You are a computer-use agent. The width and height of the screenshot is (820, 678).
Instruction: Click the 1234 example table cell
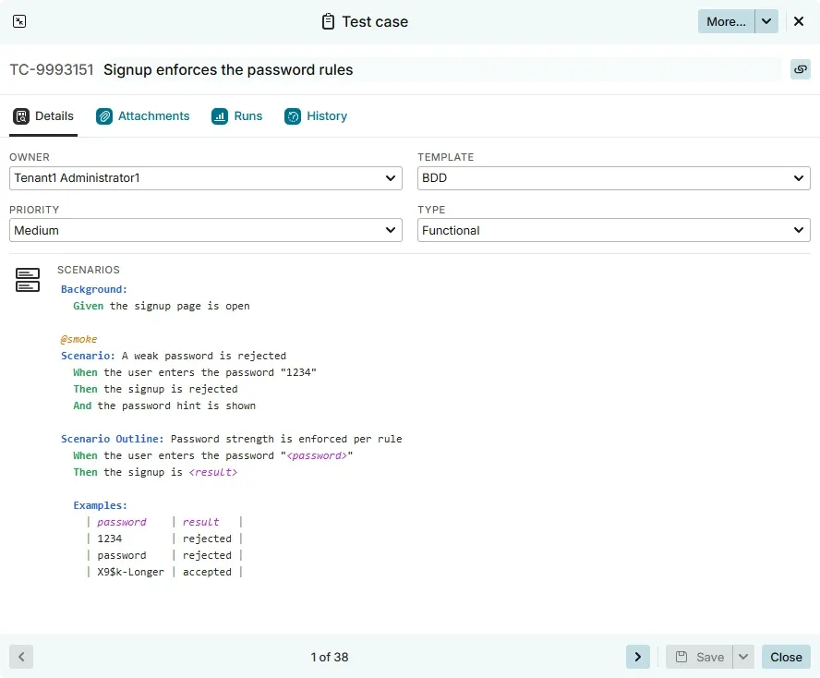point(110,539)
